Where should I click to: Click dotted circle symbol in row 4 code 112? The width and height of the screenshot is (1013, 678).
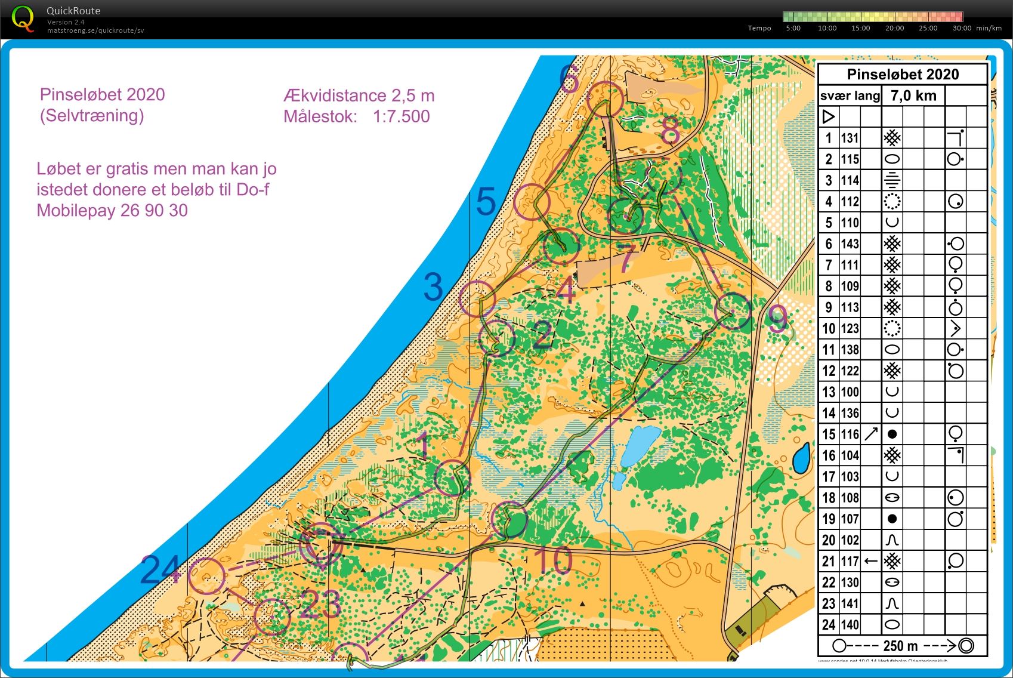coord(892,201)
